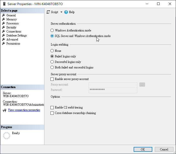The image size is (176, 154).
Task: Set login auditing to None
Action: point(56,51)
